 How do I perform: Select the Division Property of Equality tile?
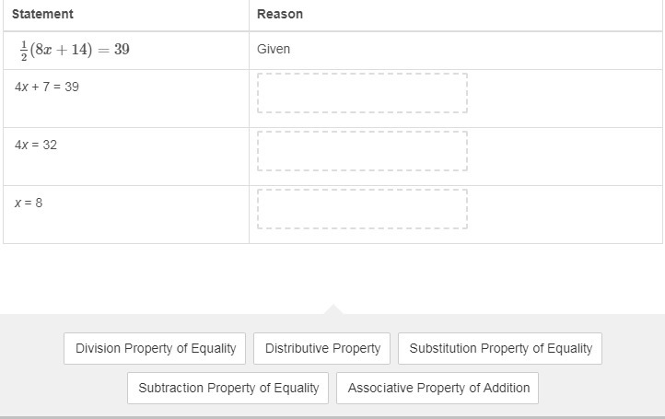(155, 349)
